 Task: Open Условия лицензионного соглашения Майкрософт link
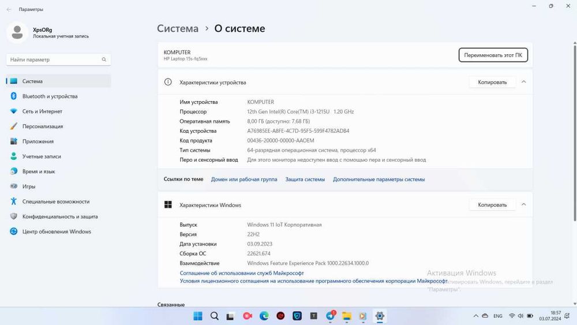coord(313,281)
